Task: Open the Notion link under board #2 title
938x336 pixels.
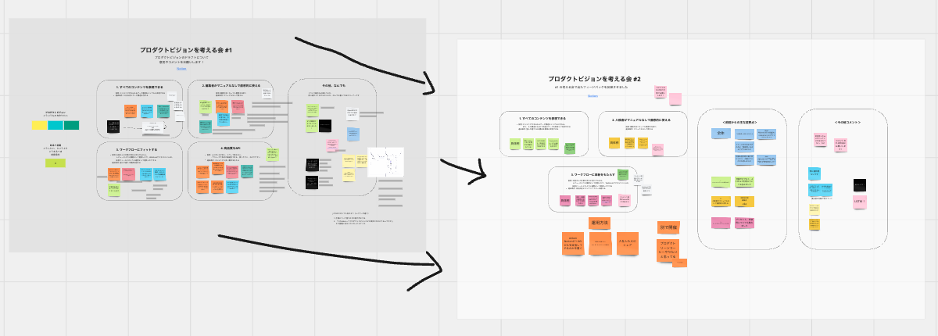Action: (x=593, y=96)
